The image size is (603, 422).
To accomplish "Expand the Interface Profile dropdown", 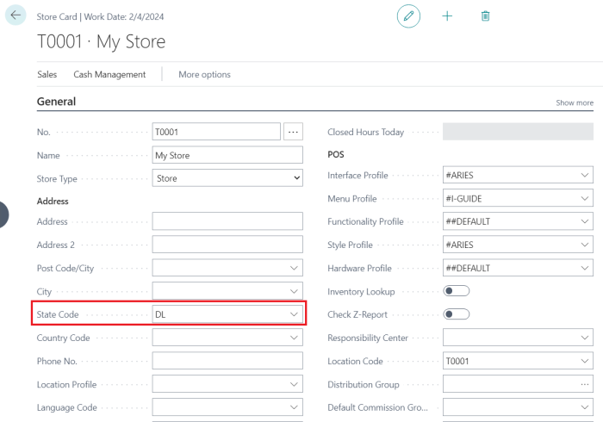I will (585, 176).
